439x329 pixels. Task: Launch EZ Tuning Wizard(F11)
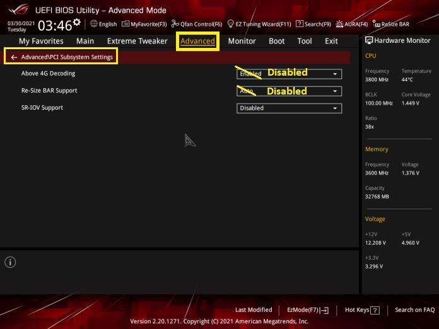click(x=259, y=24)
